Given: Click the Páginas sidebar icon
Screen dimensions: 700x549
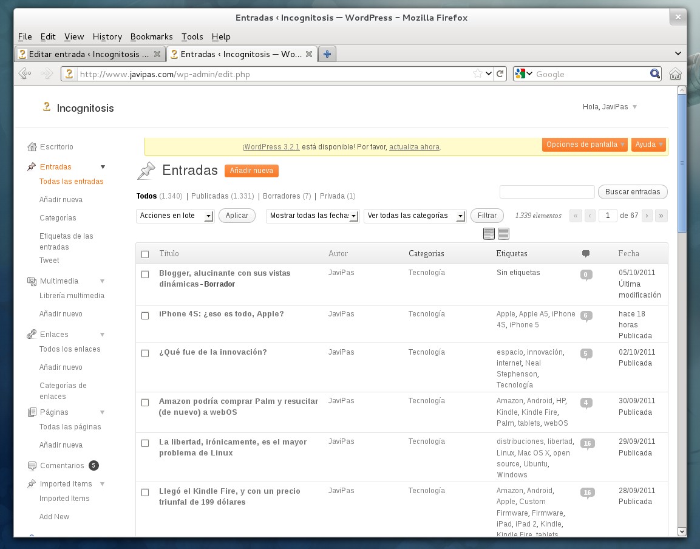Looking at the screenshot, I should [32, 412].
